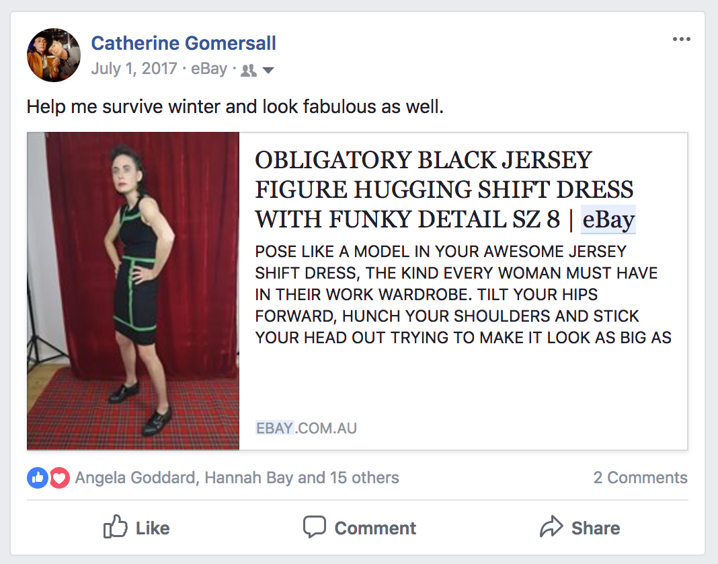Click the Comment speech bubble button

click(359, 528)
